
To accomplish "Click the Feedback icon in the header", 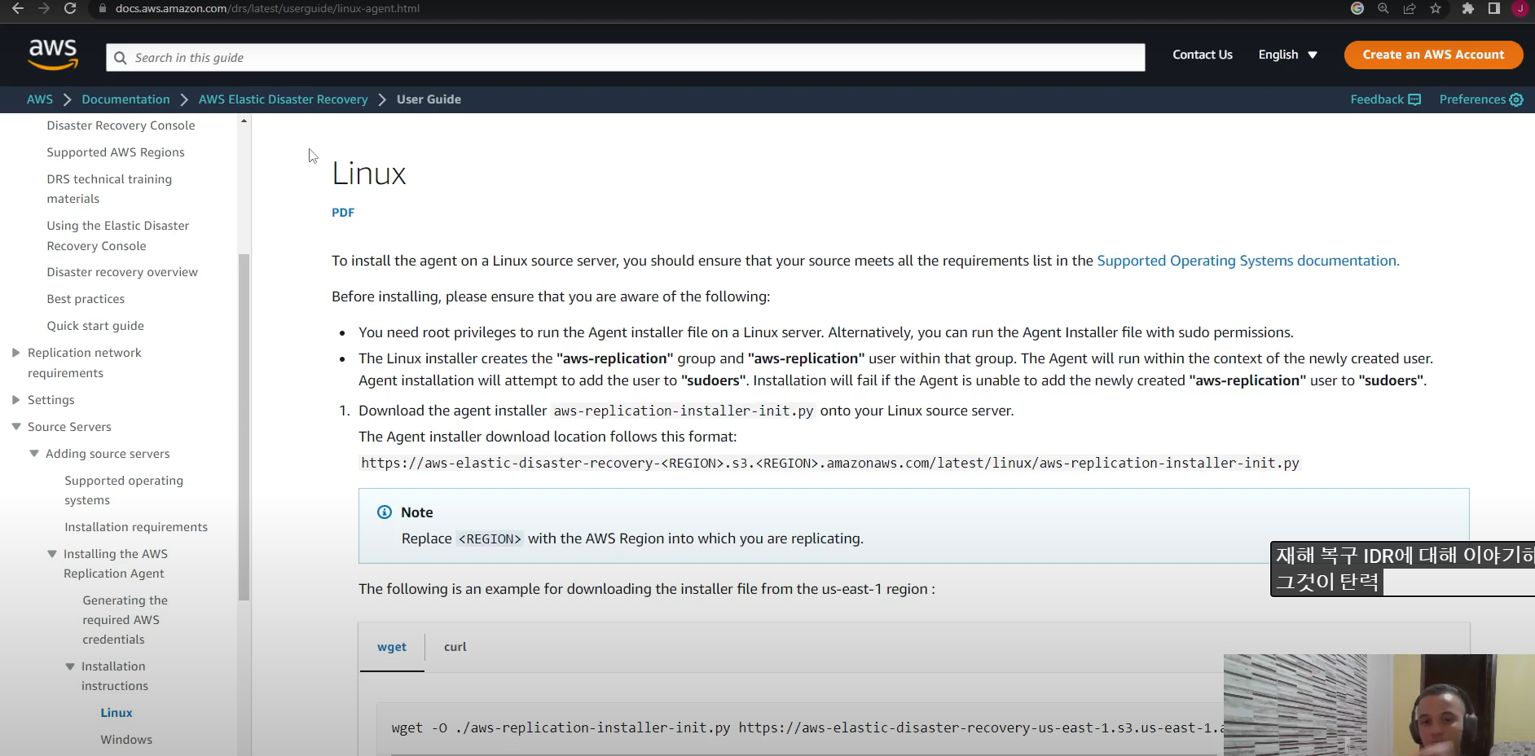I will 1415,99.
